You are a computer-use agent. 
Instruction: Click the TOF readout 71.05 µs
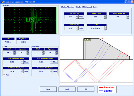coord(8,42)
